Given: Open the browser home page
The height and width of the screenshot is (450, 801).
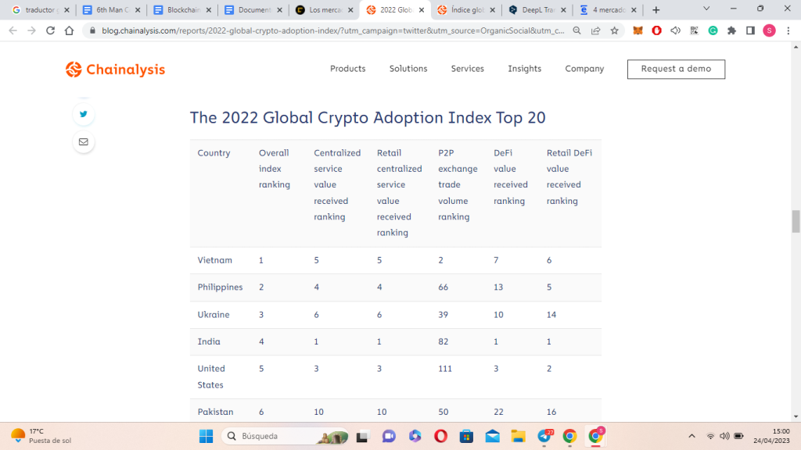Looking at the screenshot, I should tap(69, 30).
